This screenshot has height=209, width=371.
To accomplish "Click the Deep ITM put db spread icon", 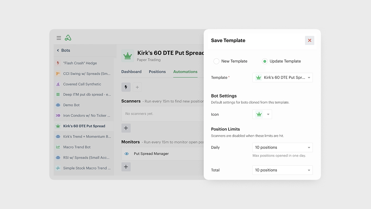I will [x=58, y=94].
